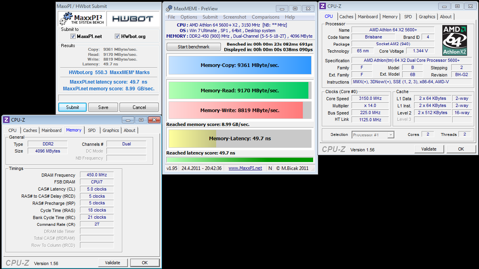Click the CAS# Latency value field
The height and width of the screenshot is (269, 479).
point(97,189)
